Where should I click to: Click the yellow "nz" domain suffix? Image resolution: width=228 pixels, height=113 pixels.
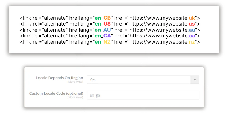[x=192, y=42]
